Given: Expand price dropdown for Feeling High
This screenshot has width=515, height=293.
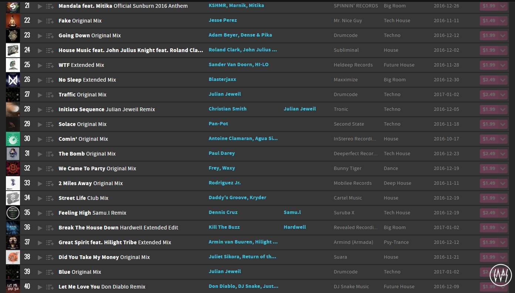Looking at the screenshot, I should coord(503,213).
